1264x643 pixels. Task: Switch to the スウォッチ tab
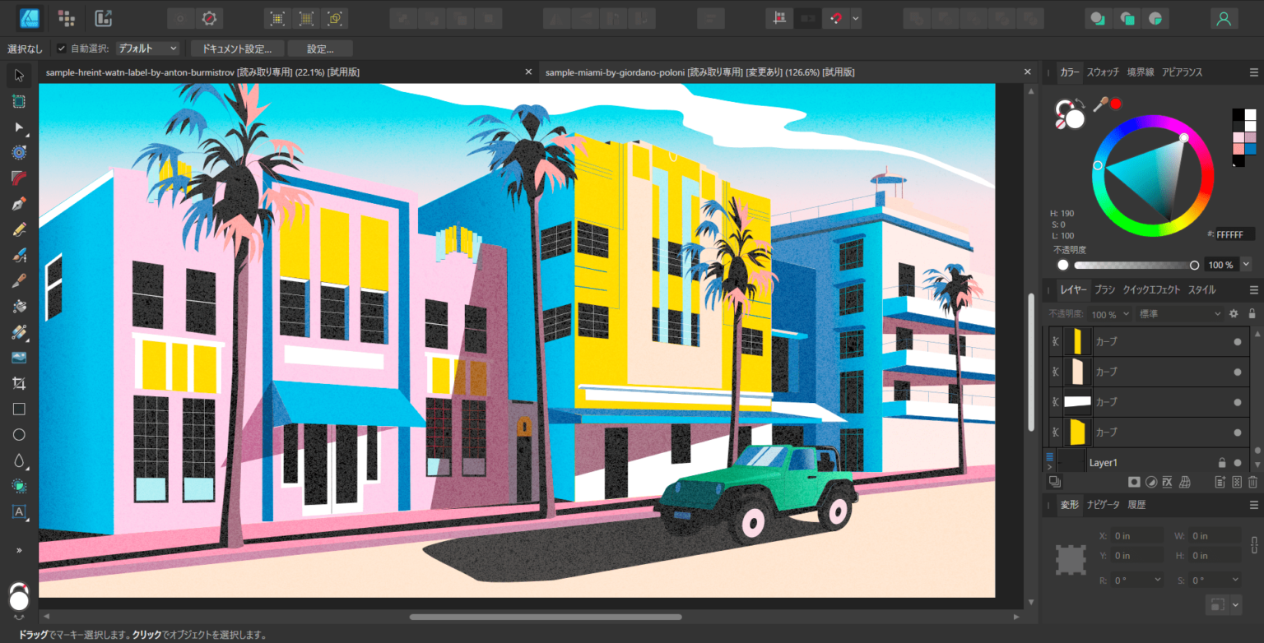pyautogui.click(x=1103, y=72)
